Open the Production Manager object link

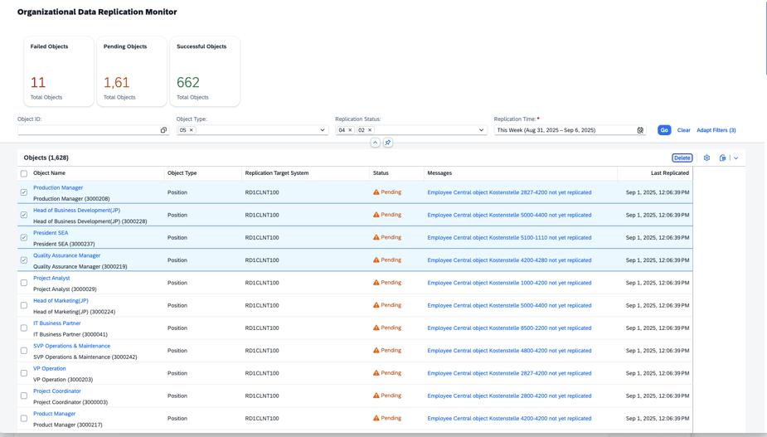point(58,188)
